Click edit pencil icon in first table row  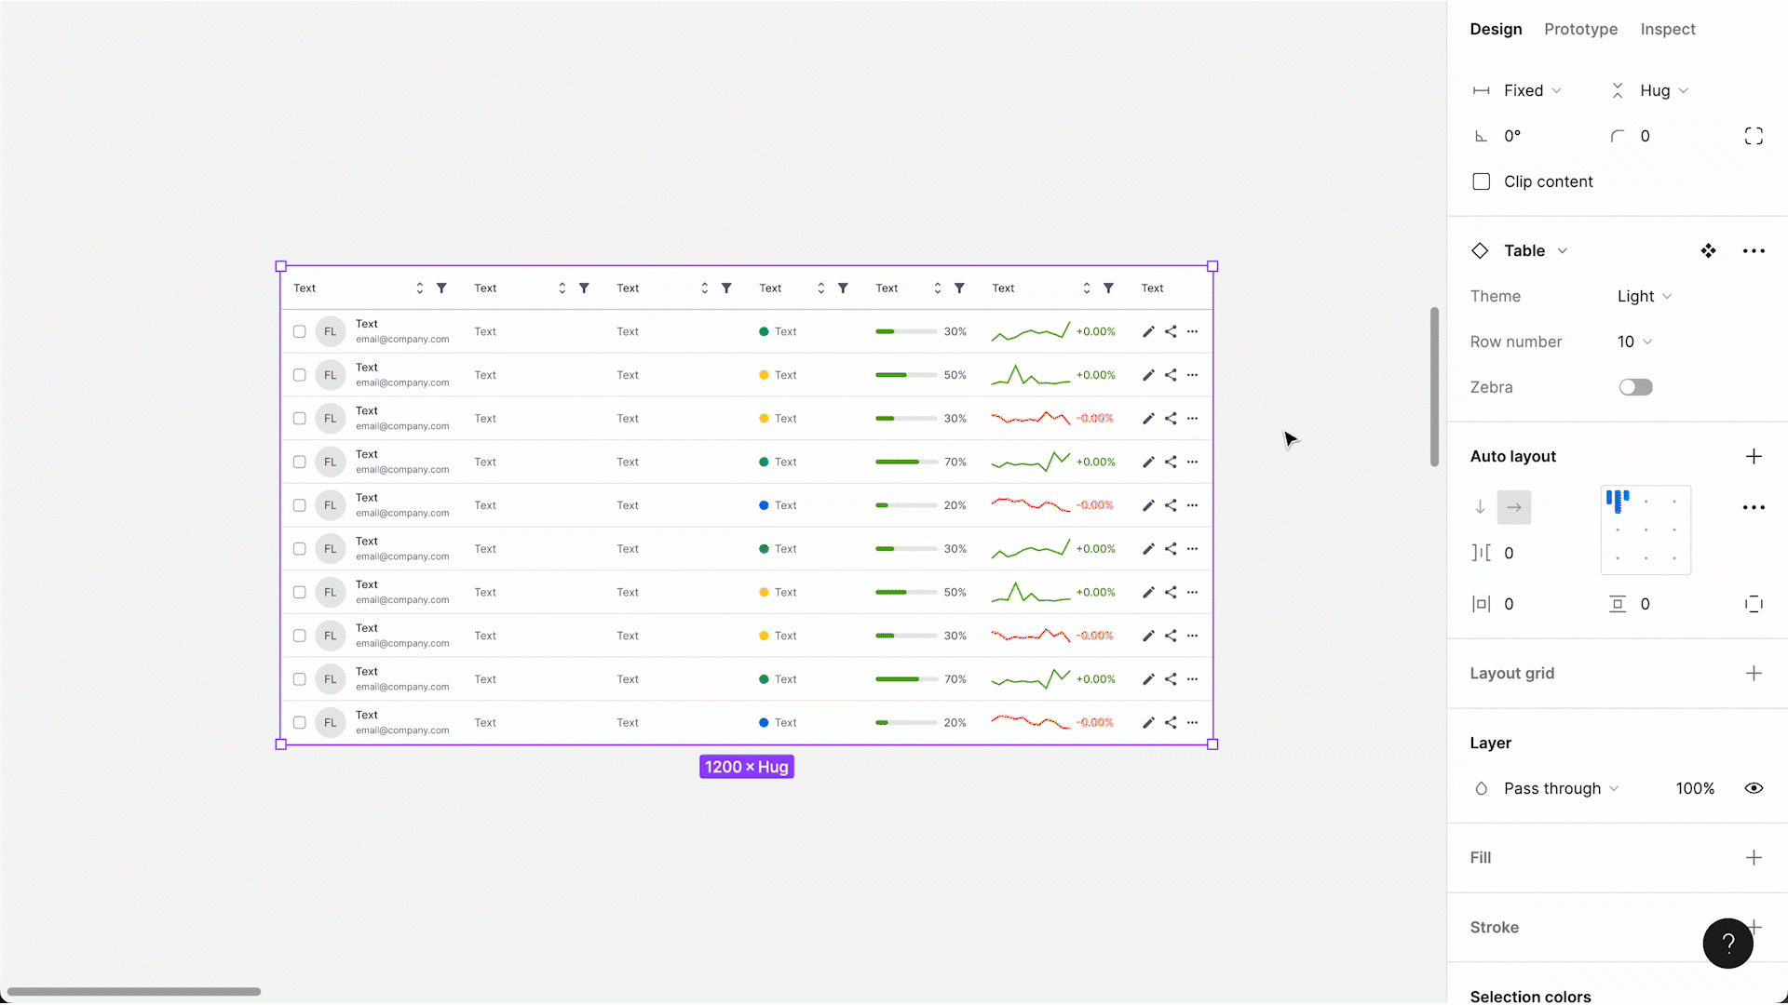point(1148,331)
